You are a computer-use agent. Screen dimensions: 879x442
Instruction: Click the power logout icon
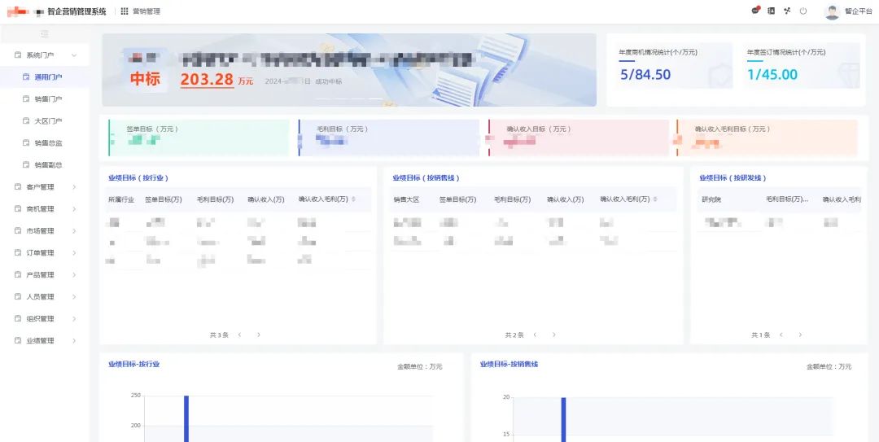pyautogui.click(x=803, y=11)
